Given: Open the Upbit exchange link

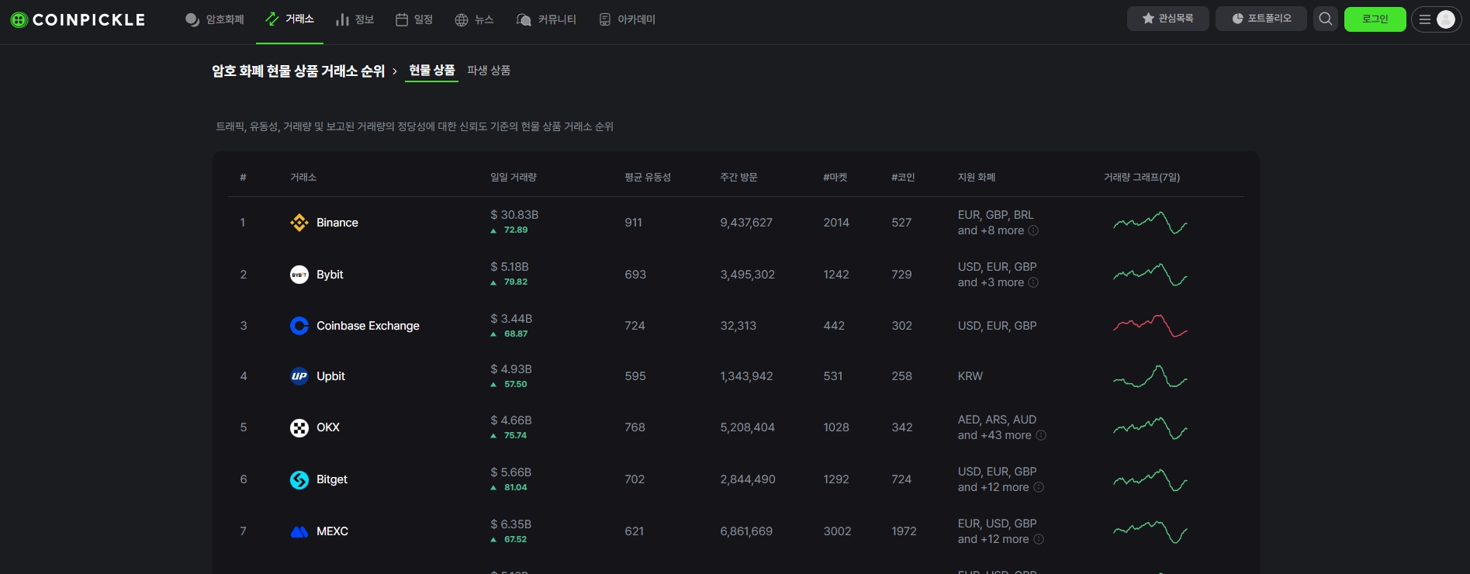Looking at the screenshot, I should point(330,376).
